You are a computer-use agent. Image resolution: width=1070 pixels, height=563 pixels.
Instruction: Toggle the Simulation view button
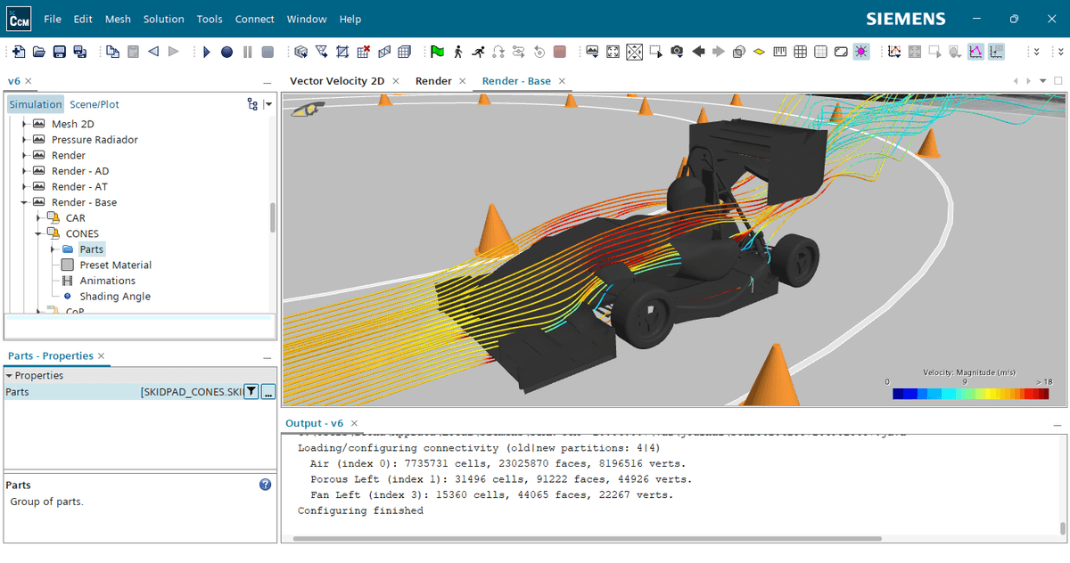pyautogui.click(x=36, y=104)
